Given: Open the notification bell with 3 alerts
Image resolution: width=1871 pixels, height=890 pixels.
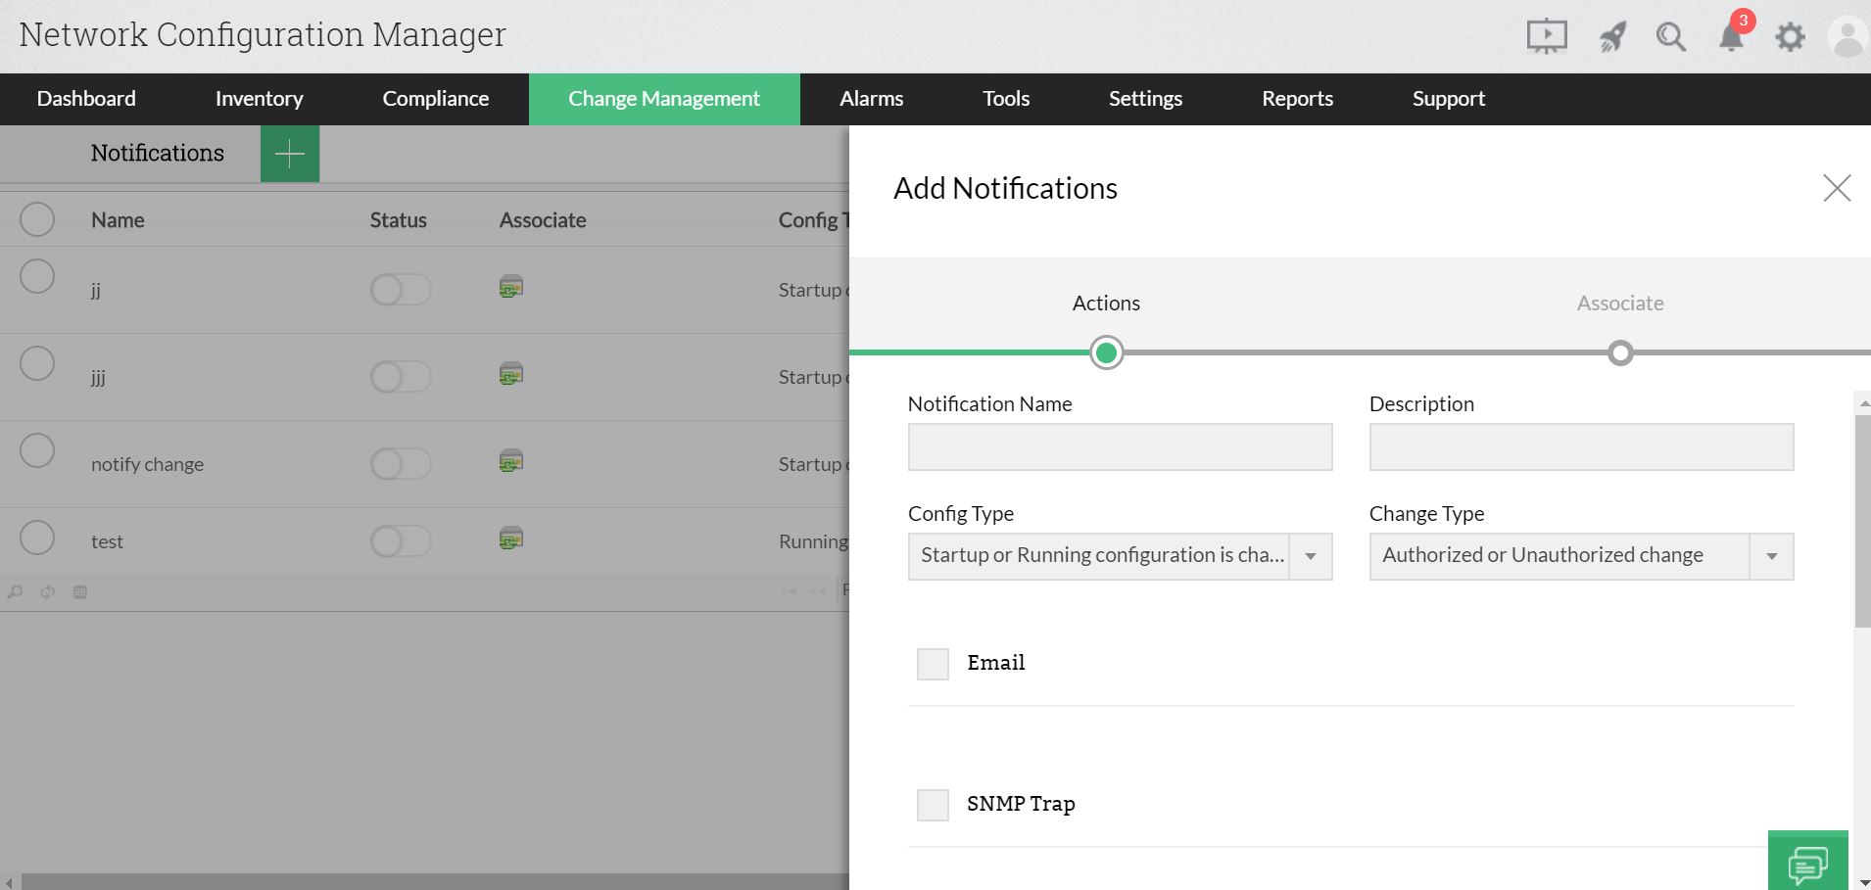Looking at the screenshot, I should pyautogui.click(x=1730, y=36).
